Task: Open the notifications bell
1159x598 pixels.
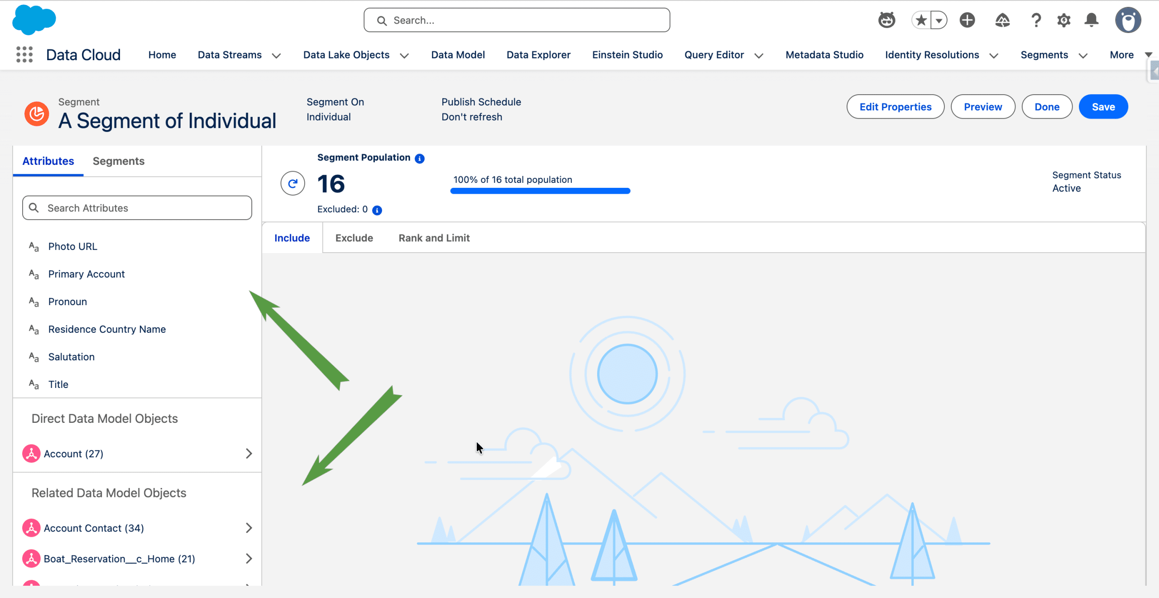Action: tap(1091, 20)
